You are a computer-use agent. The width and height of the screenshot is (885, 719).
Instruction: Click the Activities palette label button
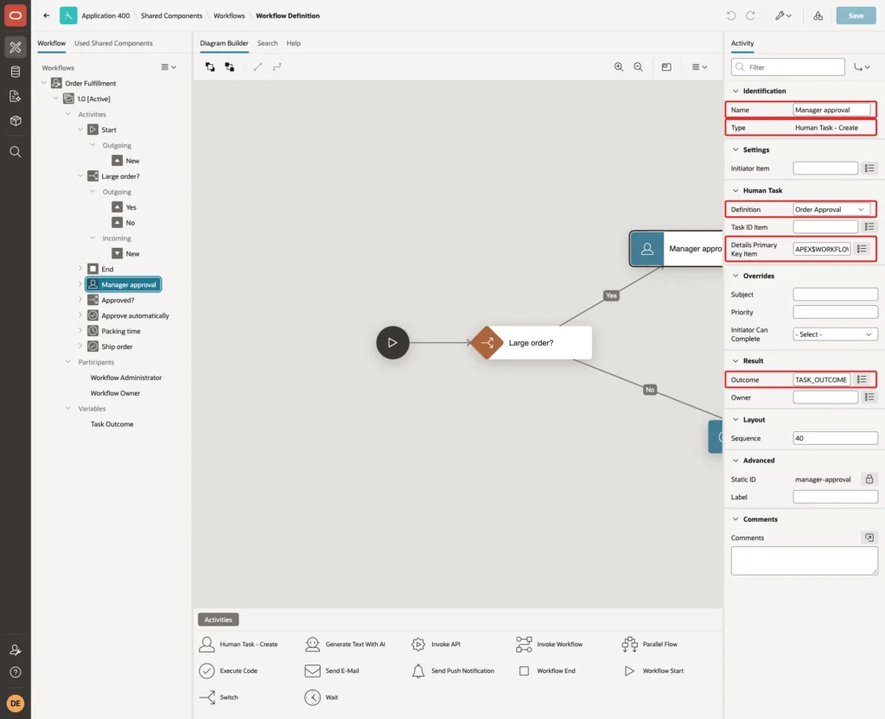coord(219,619)
